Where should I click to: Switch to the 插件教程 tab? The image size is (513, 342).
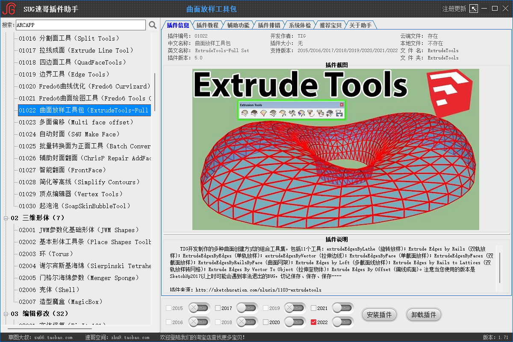coord(207,25)
